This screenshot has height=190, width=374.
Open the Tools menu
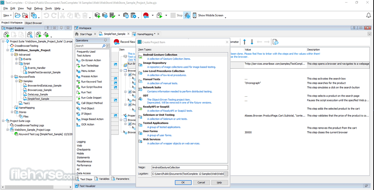click(48, 8)
